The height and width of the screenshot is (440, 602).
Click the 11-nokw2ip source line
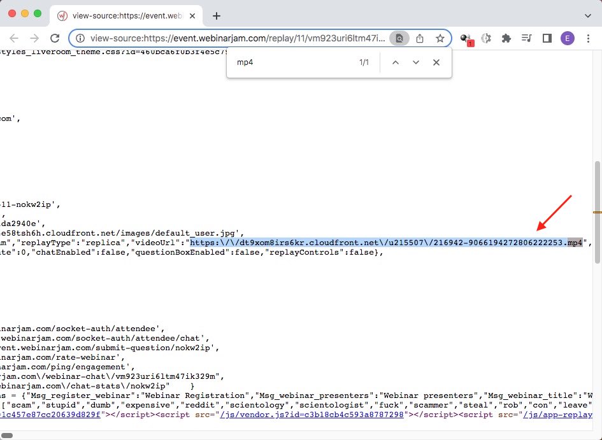30,204
